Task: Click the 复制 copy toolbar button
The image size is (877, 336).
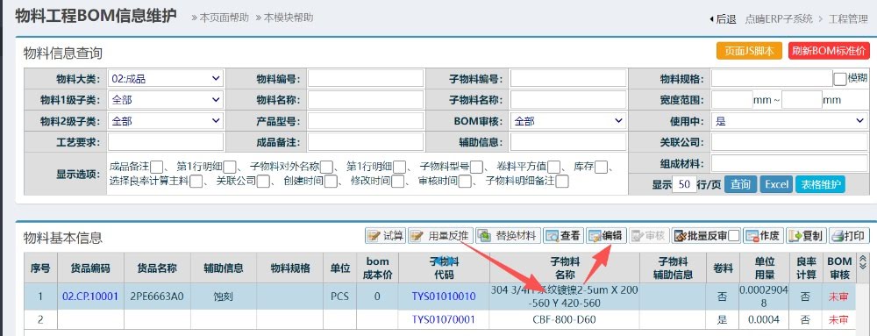Action: pos(806,236)
